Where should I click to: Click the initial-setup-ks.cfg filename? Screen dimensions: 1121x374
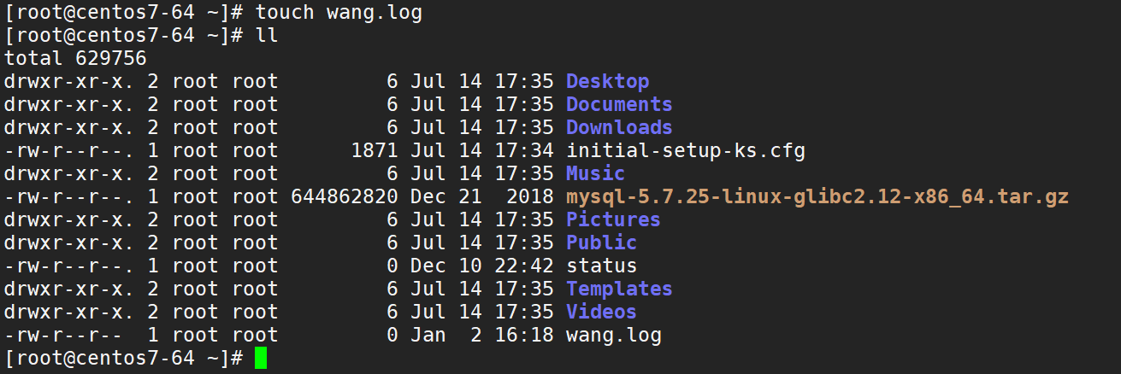(x=685, y=151)
